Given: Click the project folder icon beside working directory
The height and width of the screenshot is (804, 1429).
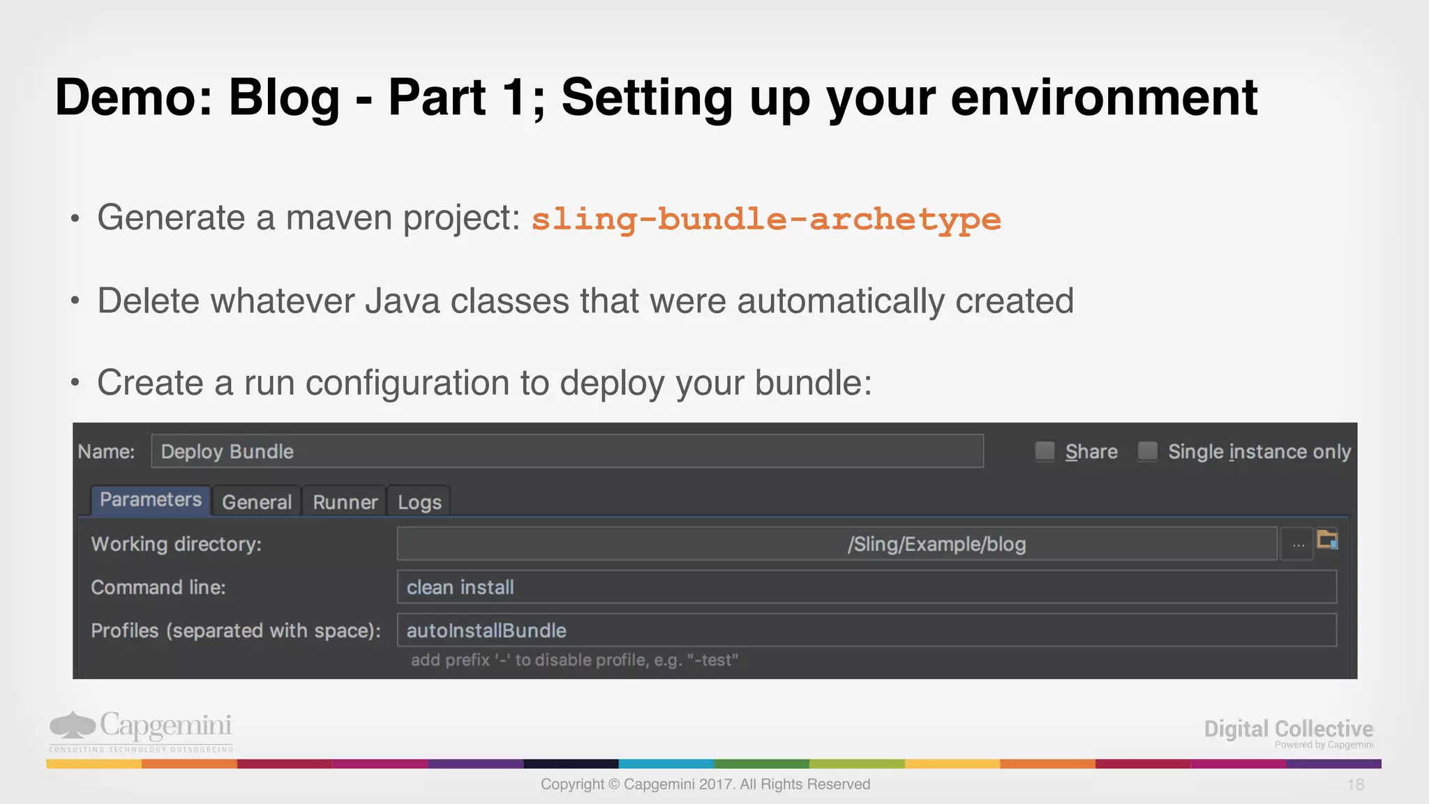Looking at the screenshot, I should (1327, 540).
